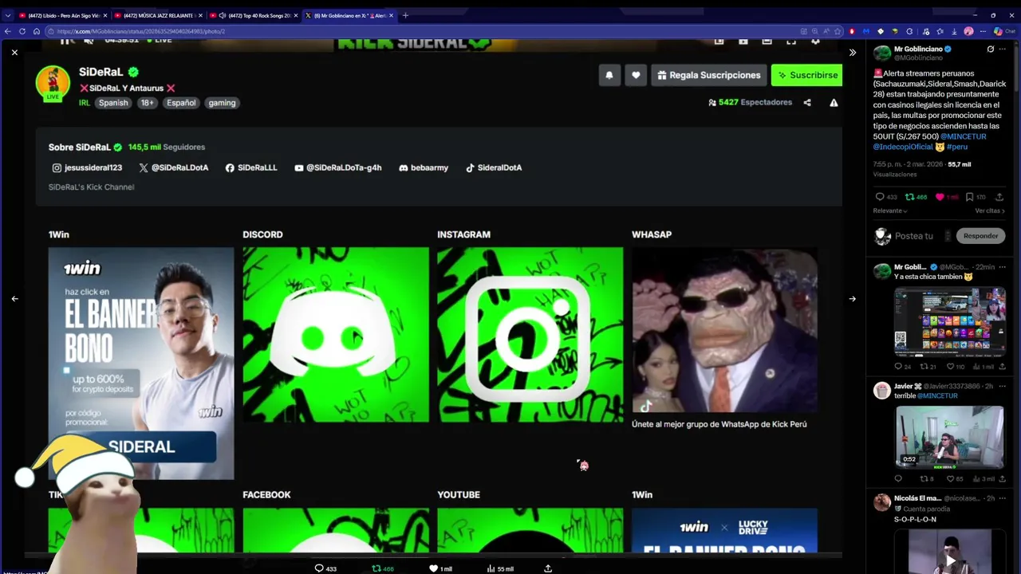Viewport: 1021px width, 574px height.
Task: Switch to MÚSICA JAZZ RELAJANTE browser tab
Action: click(159, 15)
